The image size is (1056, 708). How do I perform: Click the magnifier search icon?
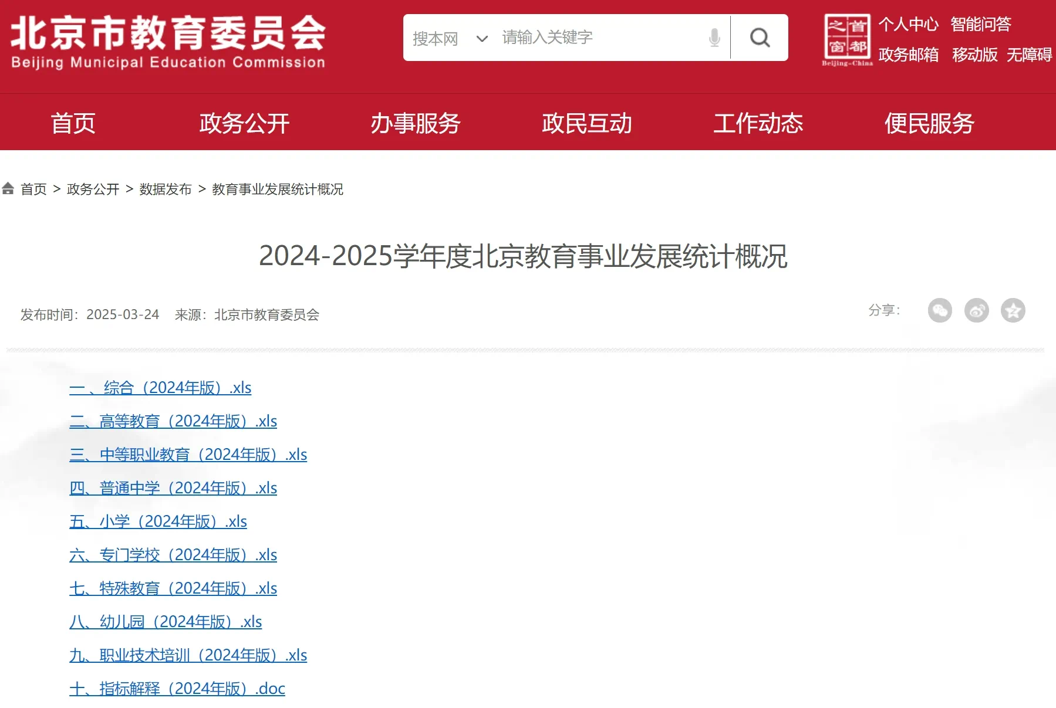point(759,37)
